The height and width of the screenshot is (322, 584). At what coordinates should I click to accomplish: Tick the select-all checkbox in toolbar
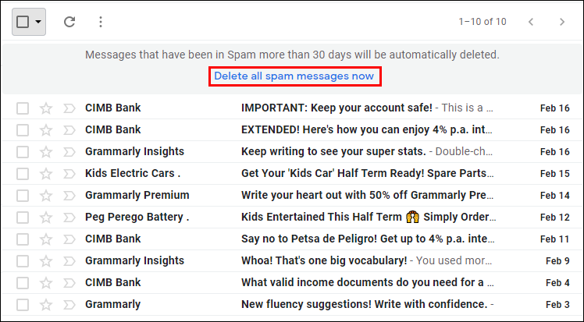[x=23, y=22]
